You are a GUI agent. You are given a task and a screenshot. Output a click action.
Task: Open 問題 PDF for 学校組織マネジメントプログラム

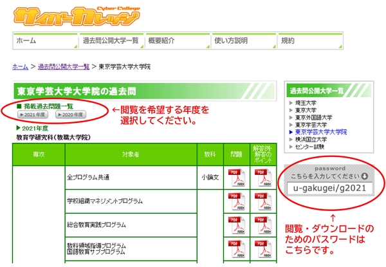[x=237, y=201]
